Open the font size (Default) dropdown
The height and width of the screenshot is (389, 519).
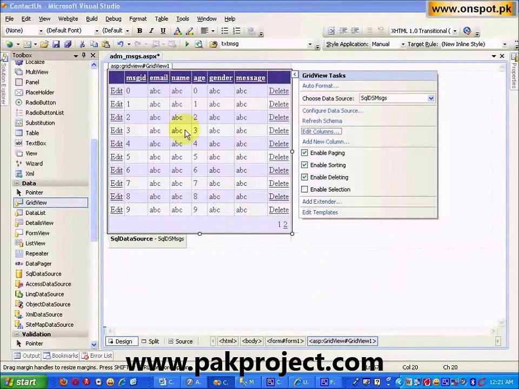coord(127,31)
